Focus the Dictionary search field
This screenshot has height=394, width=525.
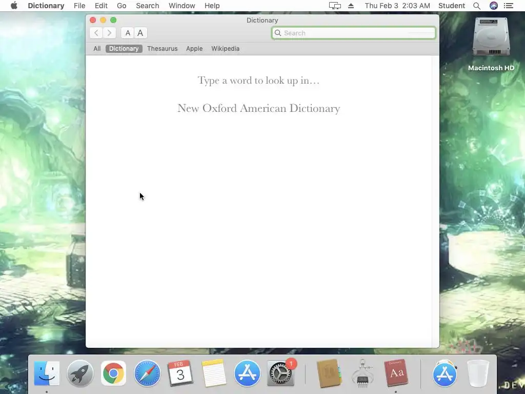click(353, 33)
